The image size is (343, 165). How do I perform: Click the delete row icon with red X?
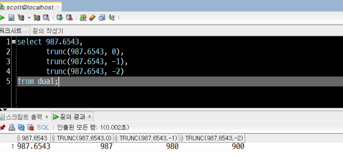point(30,127)
